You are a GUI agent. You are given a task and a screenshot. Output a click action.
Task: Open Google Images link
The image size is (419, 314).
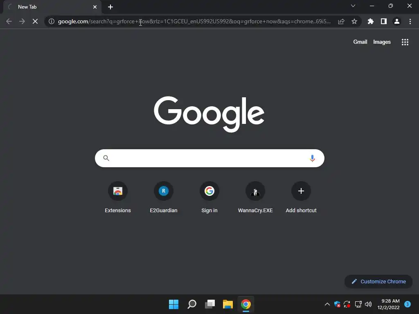pos(382,42)
